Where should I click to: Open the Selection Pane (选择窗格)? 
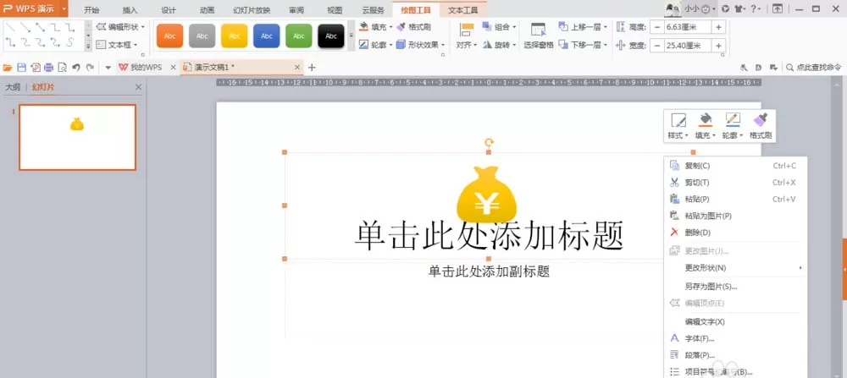tap(538, 36)
